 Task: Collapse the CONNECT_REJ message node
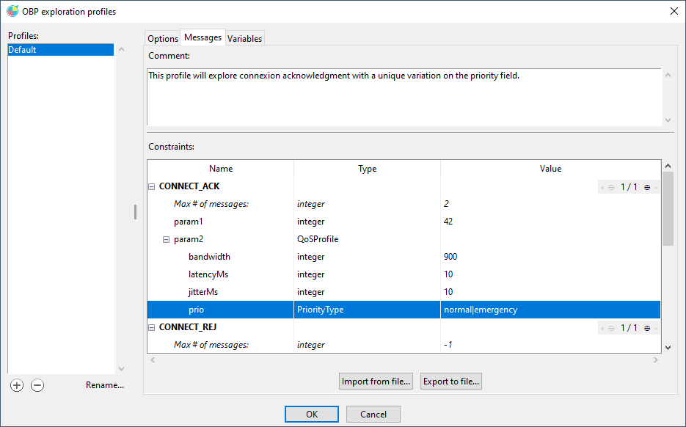152,327
